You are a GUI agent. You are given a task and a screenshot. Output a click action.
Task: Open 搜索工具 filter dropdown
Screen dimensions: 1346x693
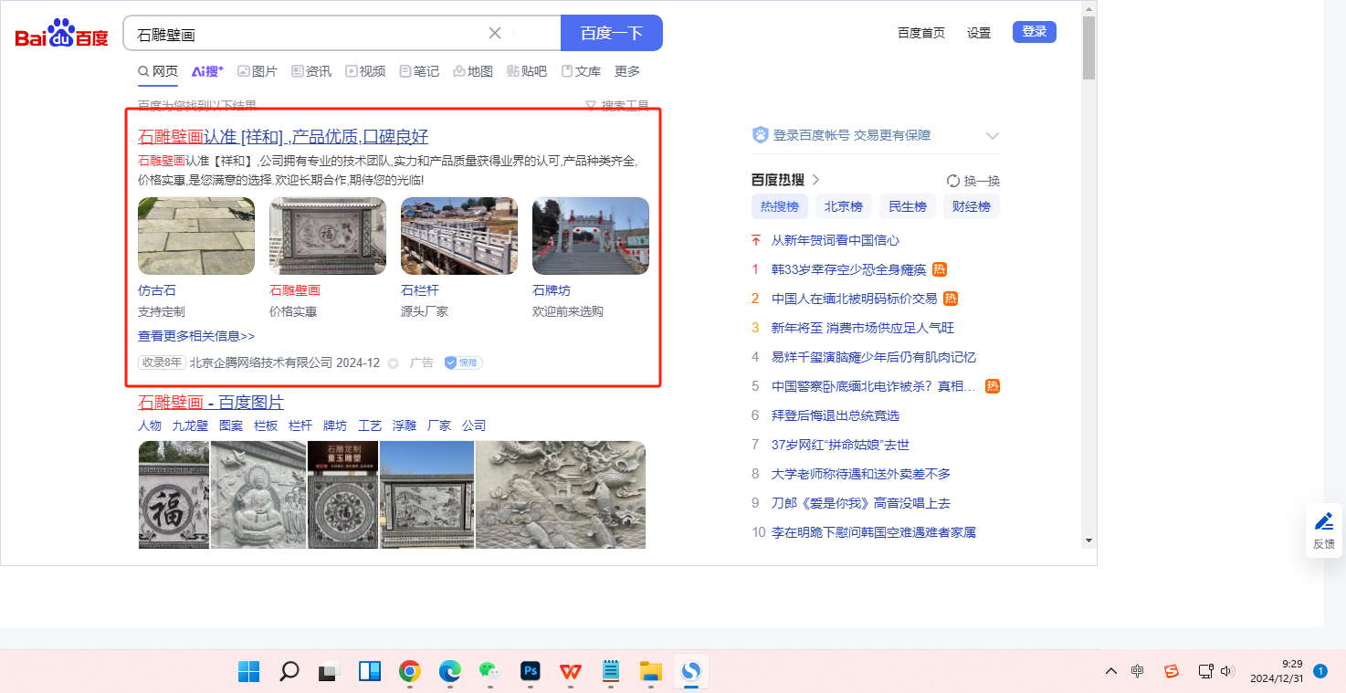617,106
